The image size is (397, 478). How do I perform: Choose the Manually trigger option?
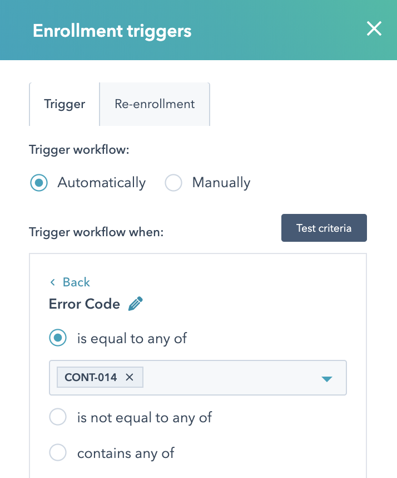(x=173, y=183)
